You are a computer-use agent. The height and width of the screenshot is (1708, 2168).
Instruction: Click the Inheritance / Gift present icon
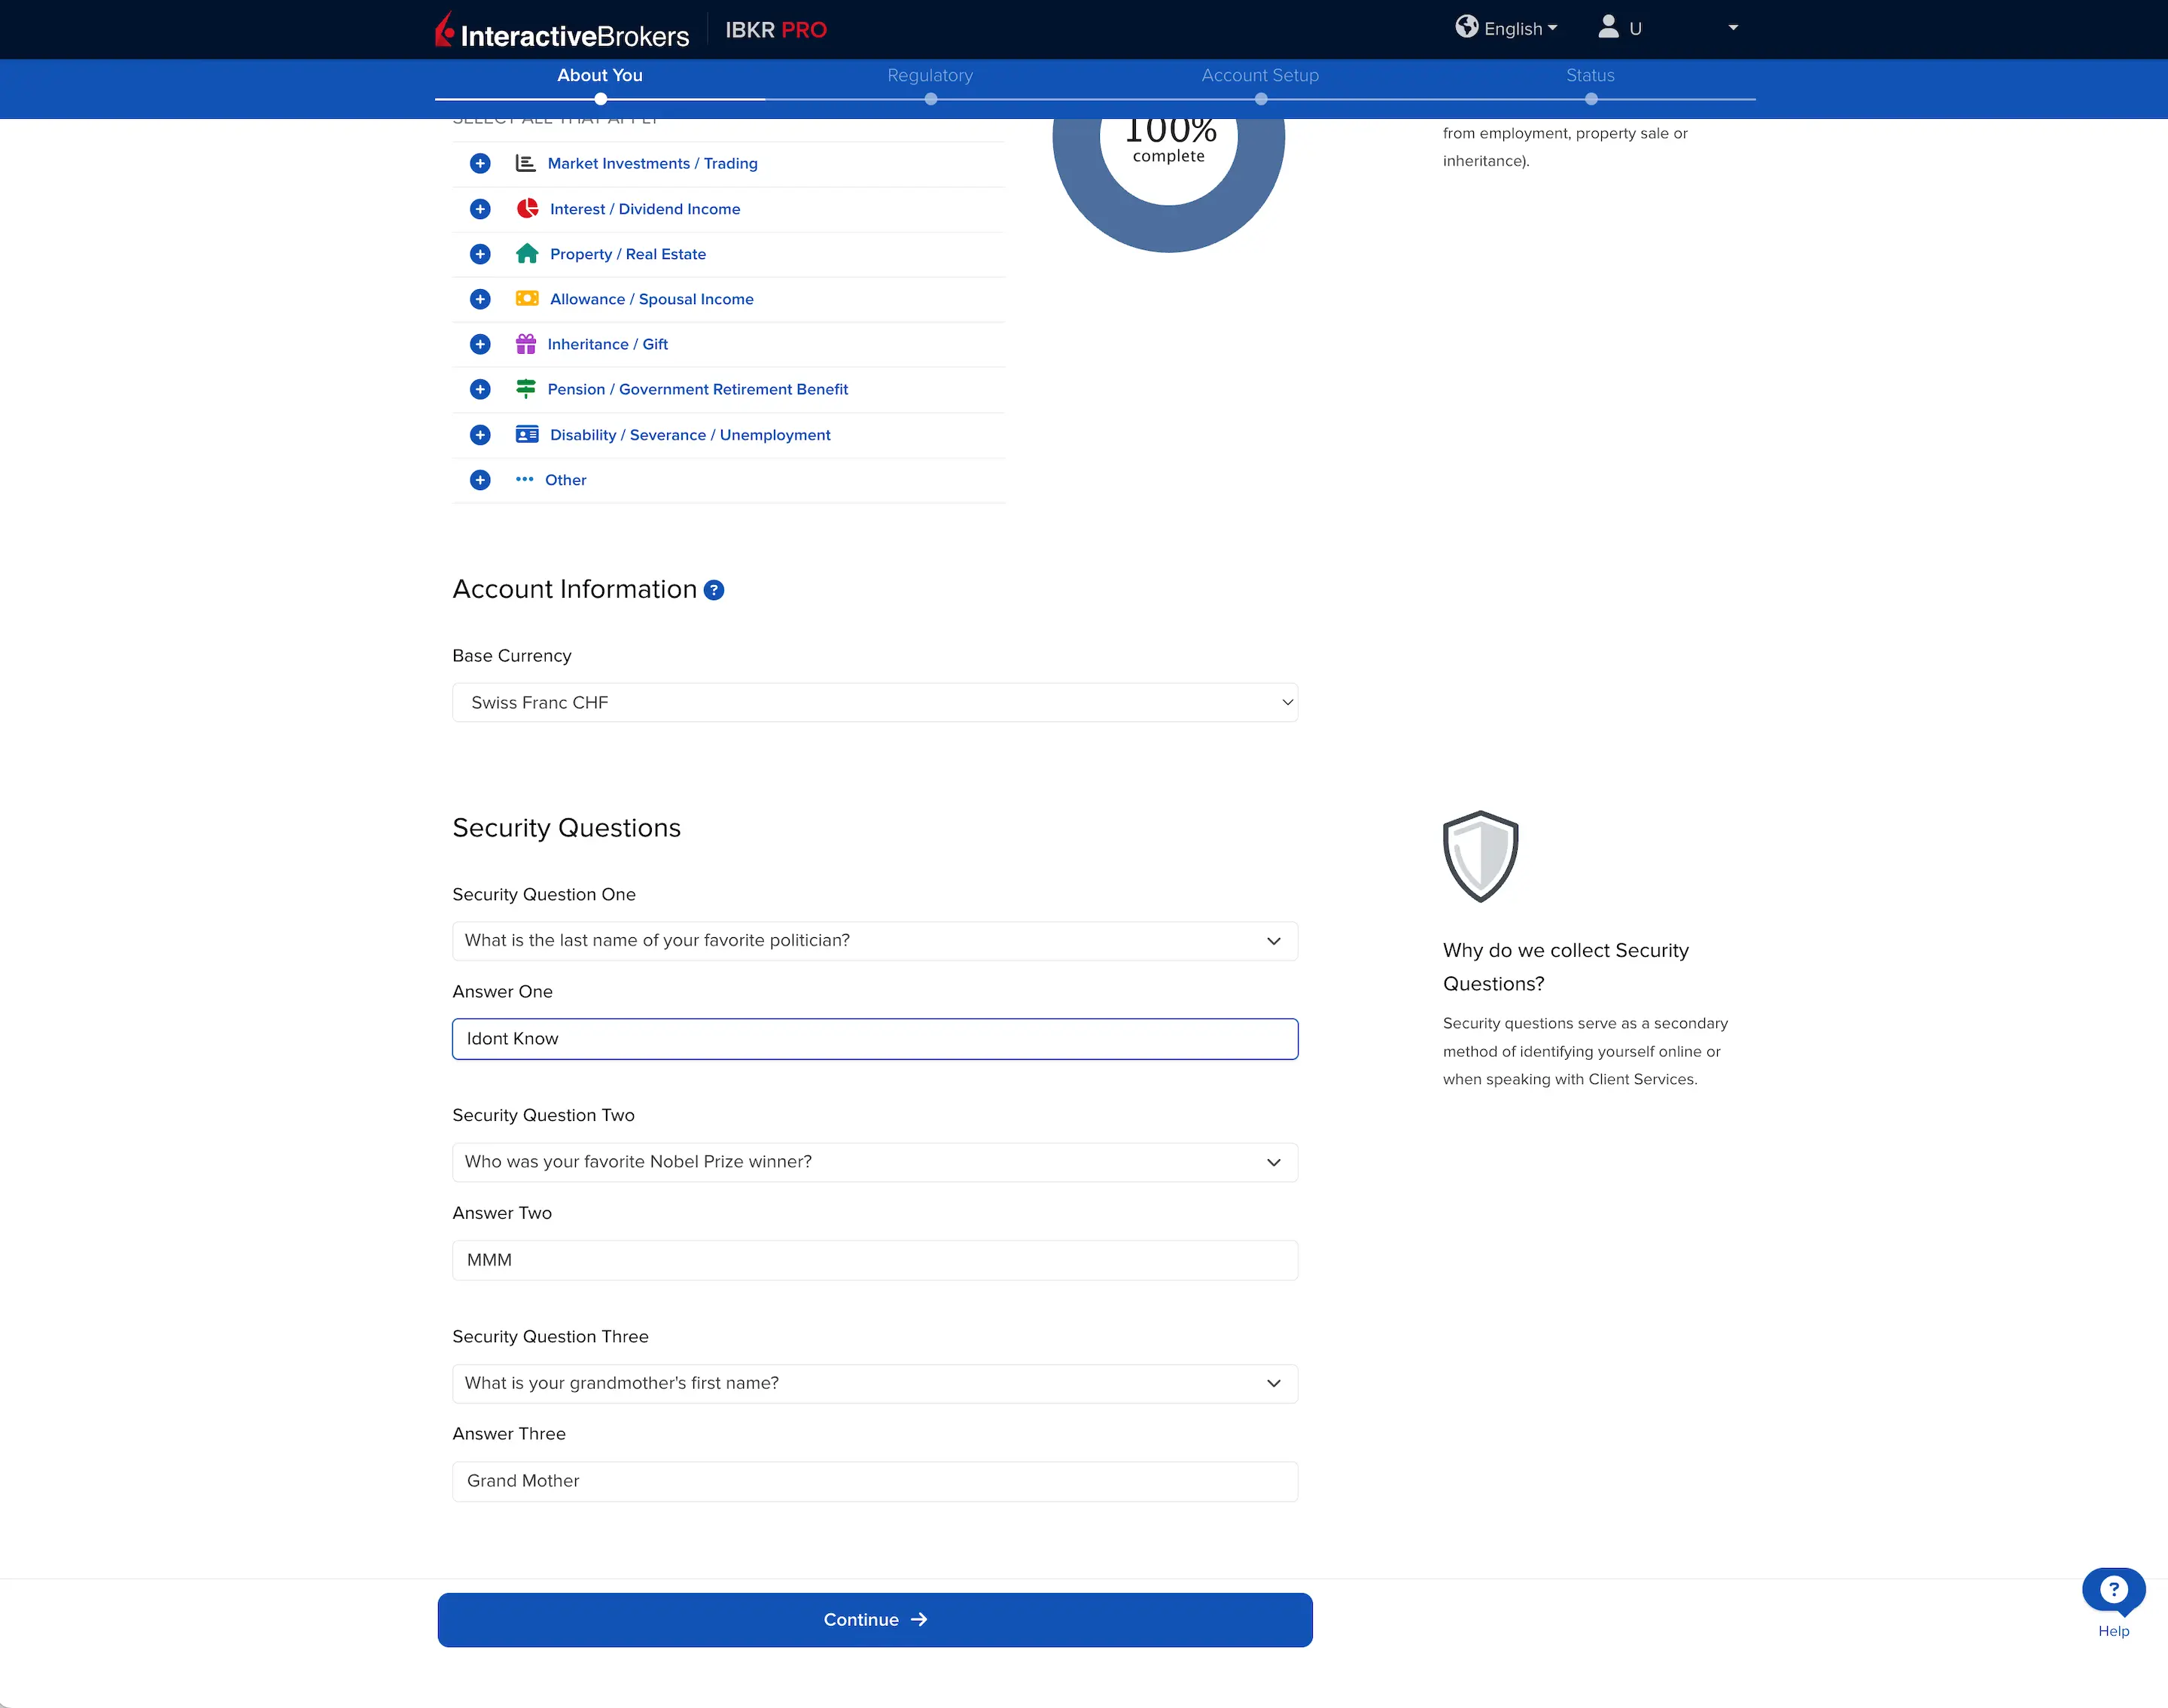pyautogui.click(x=527, y=344)
